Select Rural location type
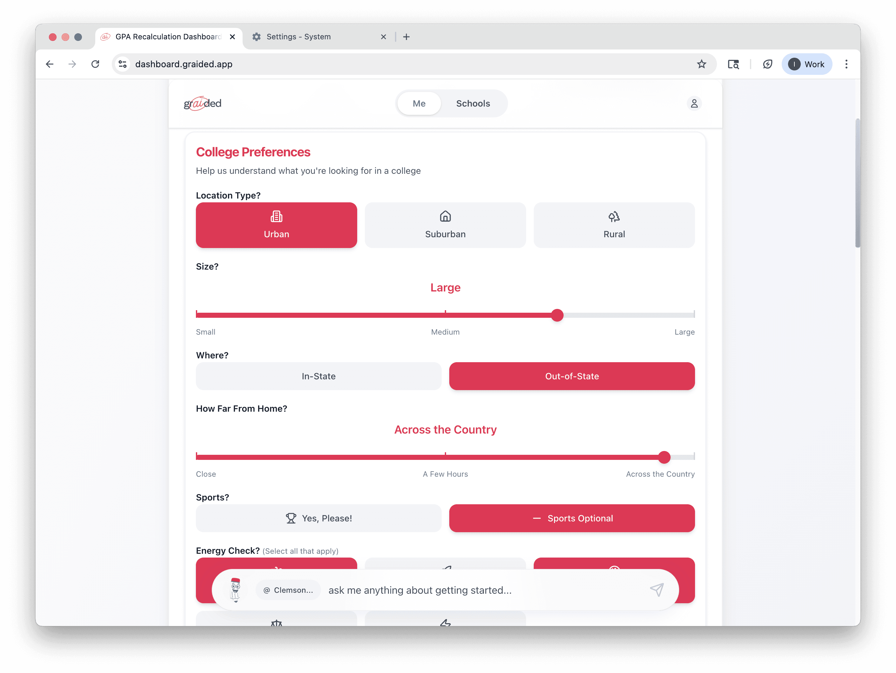This screenshot has width=896, height=673. pyautogui.click(x=614, y=225)
